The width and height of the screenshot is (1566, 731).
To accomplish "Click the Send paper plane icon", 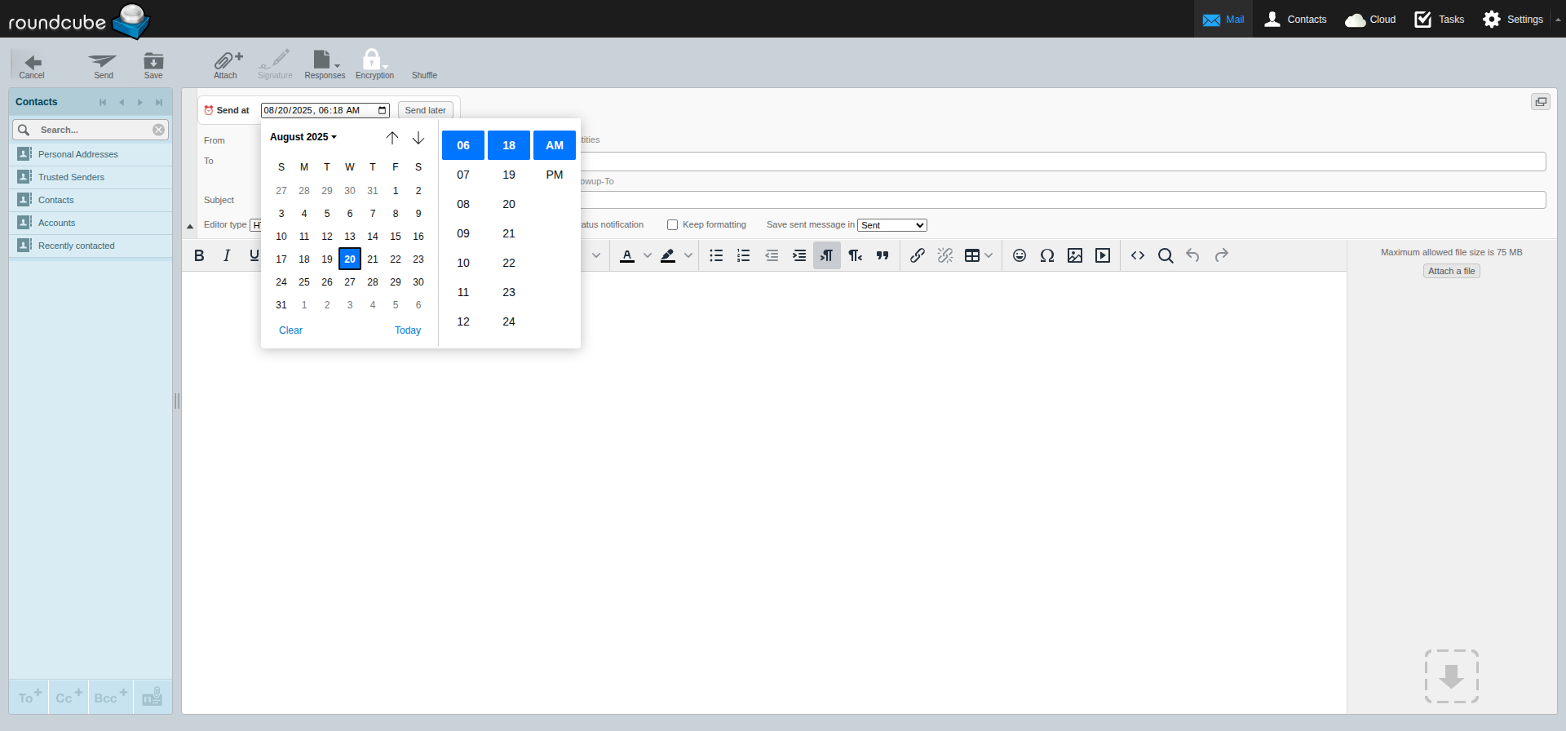I will [x=103, y=61].
